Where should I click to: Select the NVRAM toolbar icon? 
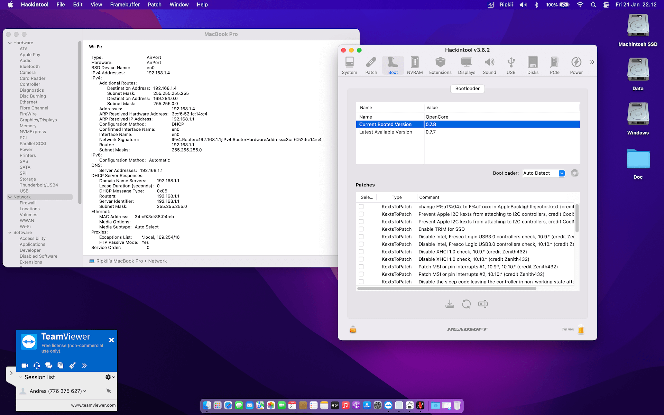[x=415, y=65]
